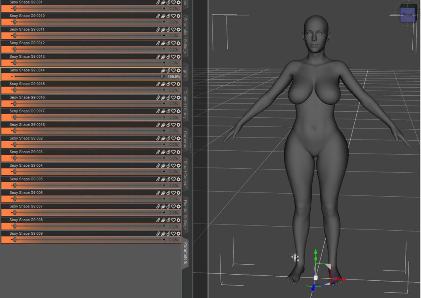Click the 100.0% value field of Sexy Shape G9 0014
This screenshot has height=298, width=421.
173,77
